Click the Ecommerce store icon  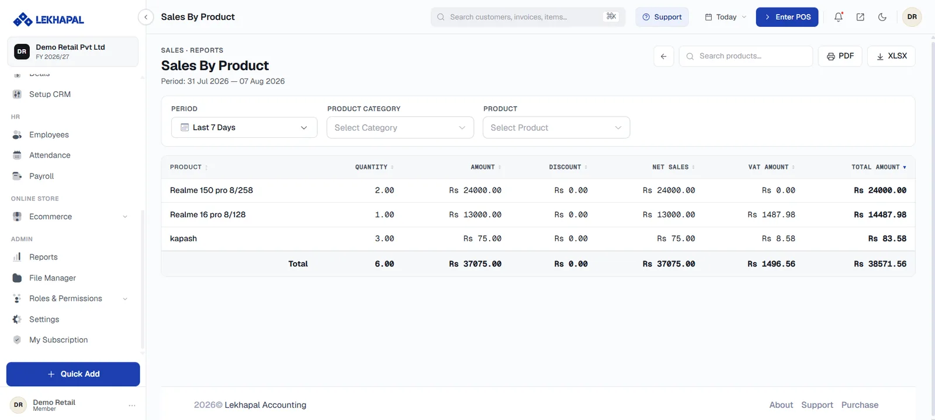pyautogui.click(x=17, y=217)
